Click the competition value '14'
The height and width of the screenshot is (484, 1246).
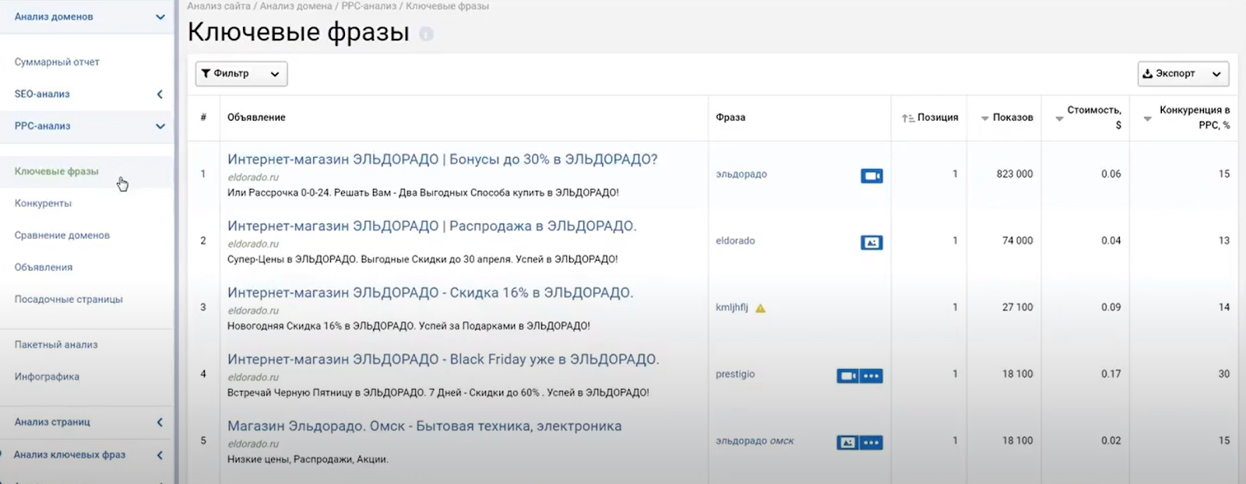pos(1224,307)
